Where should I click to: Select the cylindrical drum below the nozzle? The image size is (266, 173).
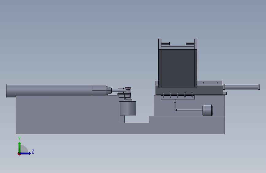128,108
